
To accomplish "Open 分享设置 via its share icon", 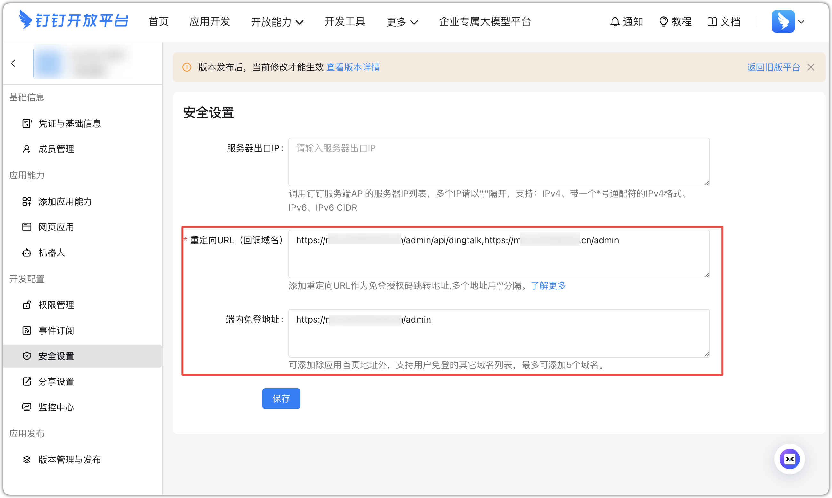I will [27, 382].
